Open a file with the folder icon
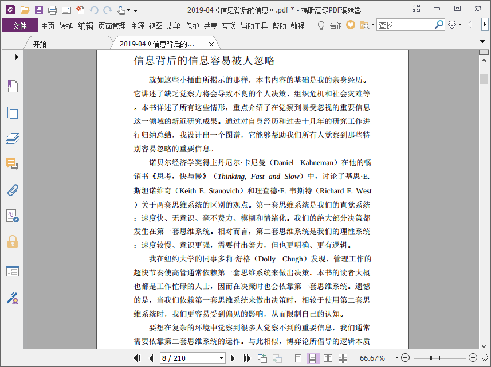 (25, 10)
